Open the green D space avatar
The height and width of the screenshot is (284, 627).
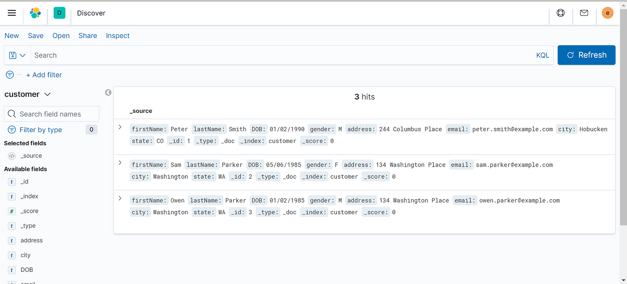click(59, 13)
